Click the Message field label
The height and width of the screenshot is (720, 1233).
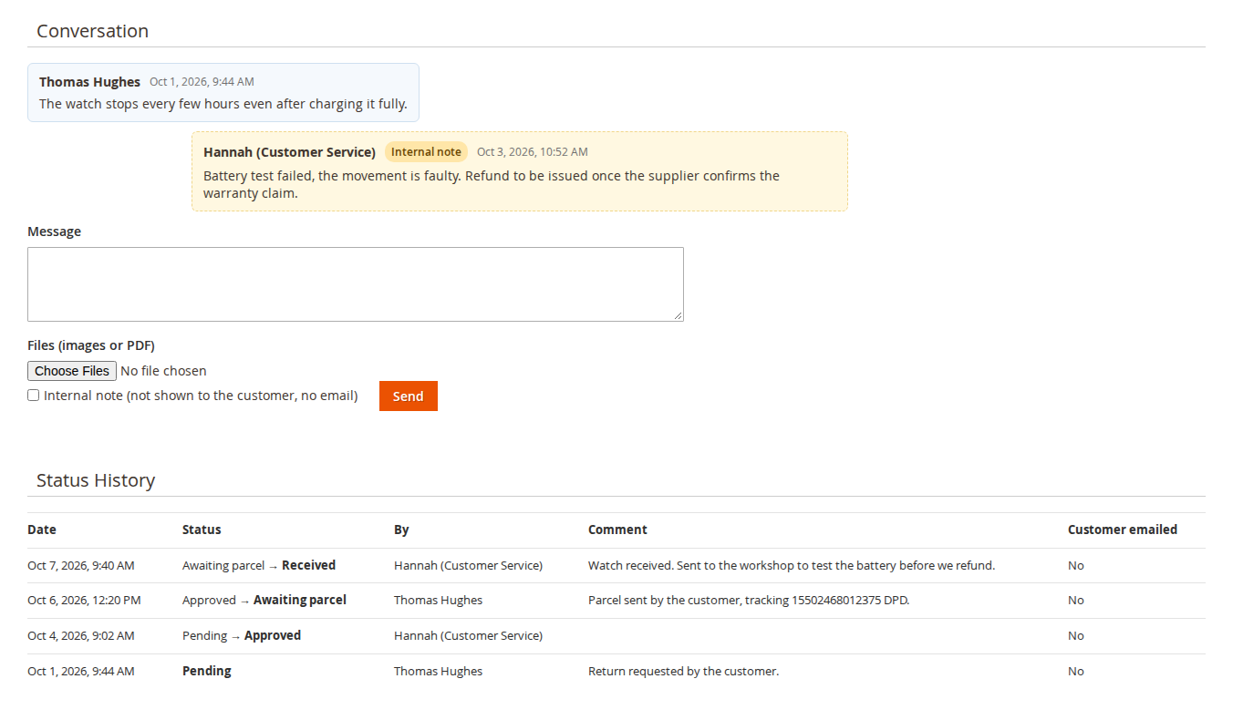pos(54,231)
